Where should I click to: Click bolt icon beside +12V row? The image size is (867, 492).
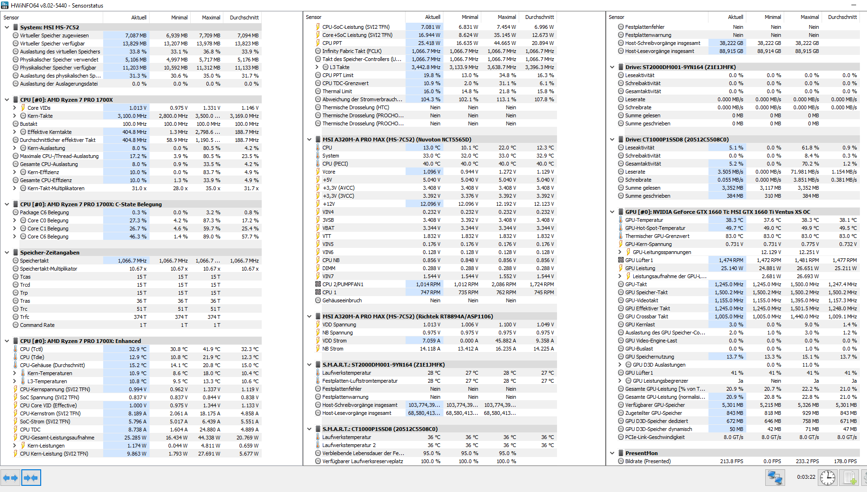point(318,204)
